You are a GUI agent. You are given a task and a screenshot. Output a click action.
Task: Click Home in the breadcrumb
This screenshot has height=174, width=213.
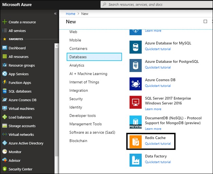click(x=70, y=14)
